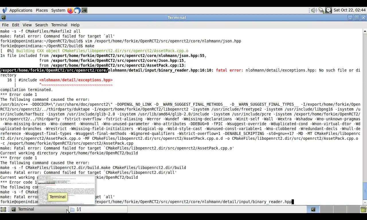The image size is (367, 220).
Task: Close the Terminal window
Action: [x=363, y=18]
